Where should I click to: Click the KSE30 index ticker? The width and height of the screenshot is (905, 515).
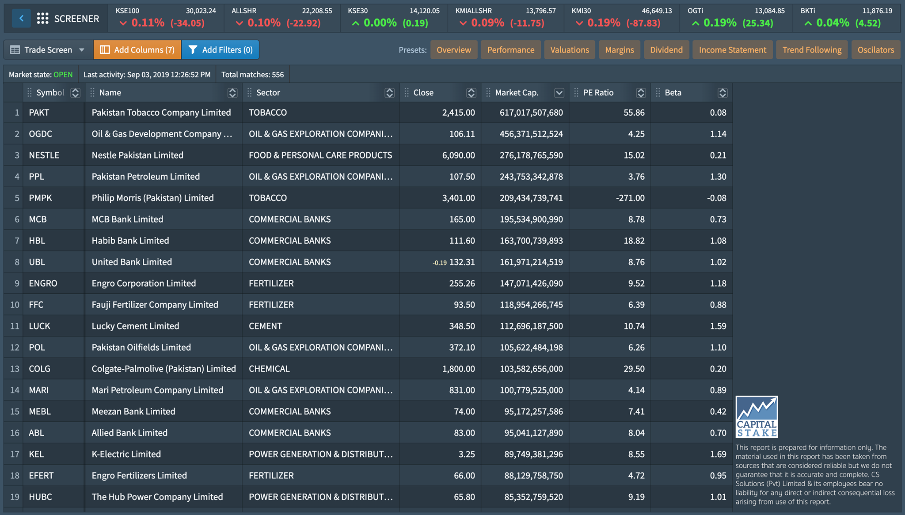coord(394,18)
